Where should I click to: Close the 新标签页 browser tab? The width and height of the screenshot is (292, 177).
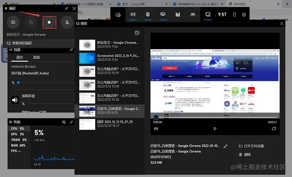tap(278, 4)
